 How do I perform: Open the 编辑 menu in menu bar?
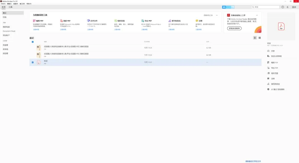(9, 4)
